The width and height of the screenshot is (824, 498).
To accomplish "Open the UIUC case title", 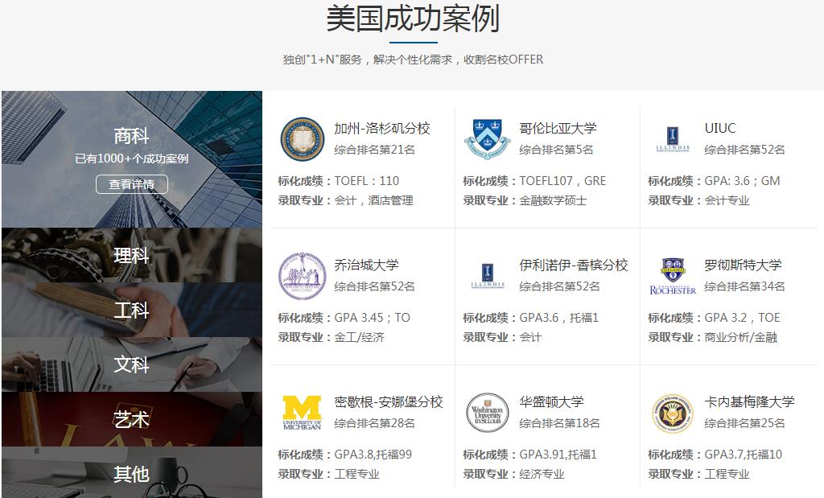I will pos(720,128).
